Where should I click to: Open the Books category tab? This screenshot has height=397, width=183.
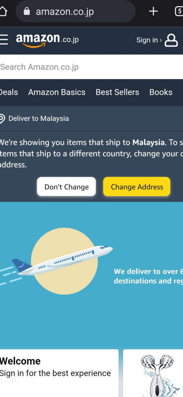[x=161, y=92]
